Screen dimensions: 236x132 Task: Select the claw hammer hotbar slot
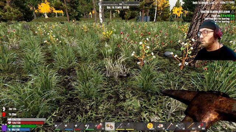click(x=170, y=126)
